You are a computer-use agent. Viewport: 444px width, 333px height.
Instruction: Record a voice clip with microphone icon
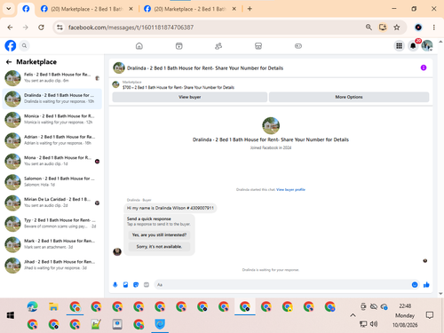click(x=115, y=285)
